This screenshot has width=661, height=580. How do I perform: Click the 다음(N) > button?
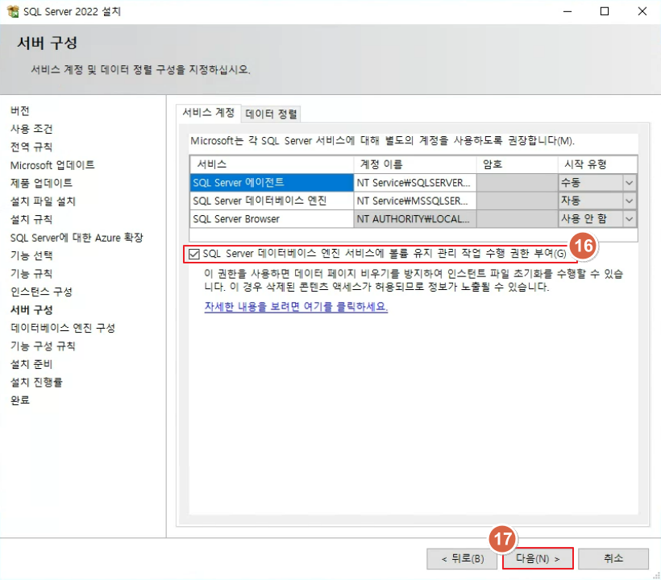pos(538,558)
